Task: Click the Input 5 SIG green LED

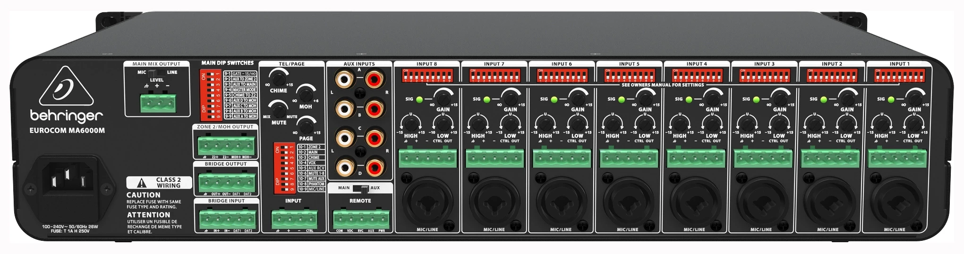Action: pos(622,99)
